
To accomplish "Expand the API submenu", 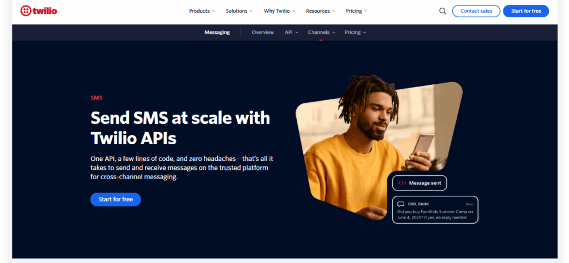I will tap(291, 32).
